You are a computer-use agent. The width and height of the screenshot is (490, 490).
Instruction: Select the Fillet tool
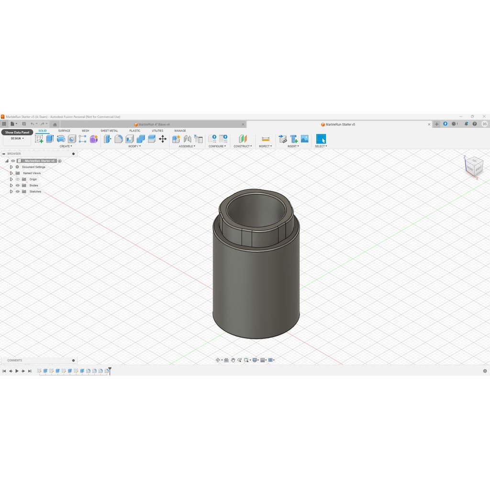click(x=119, y=139)
